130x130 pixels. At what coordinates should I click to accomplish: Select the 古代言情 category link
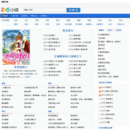pos(68,24)
